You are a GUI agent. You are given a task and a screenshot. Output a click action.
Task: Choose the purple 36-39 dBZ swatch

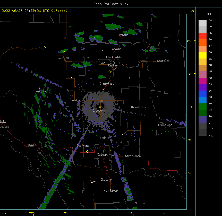202,87
